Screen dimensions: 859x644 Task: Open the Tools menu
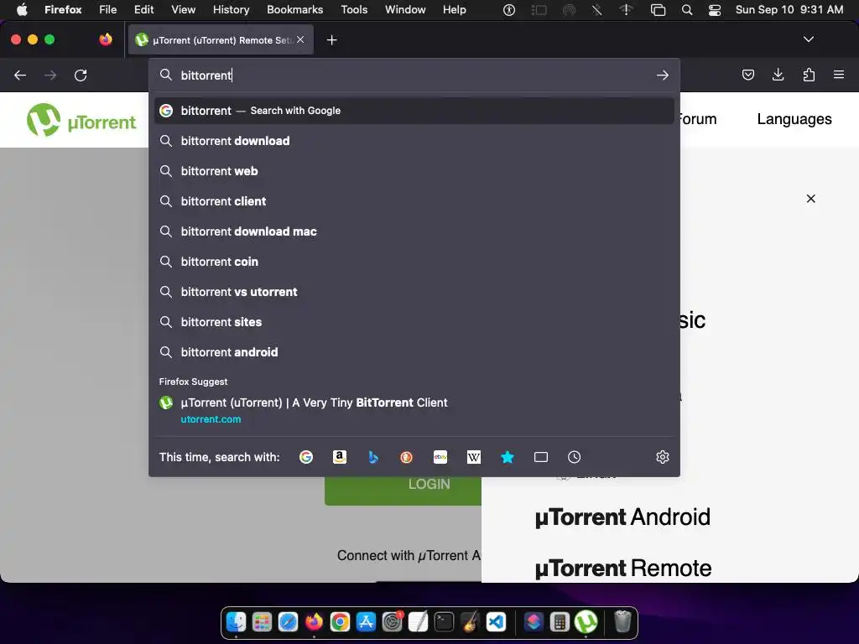354,9
